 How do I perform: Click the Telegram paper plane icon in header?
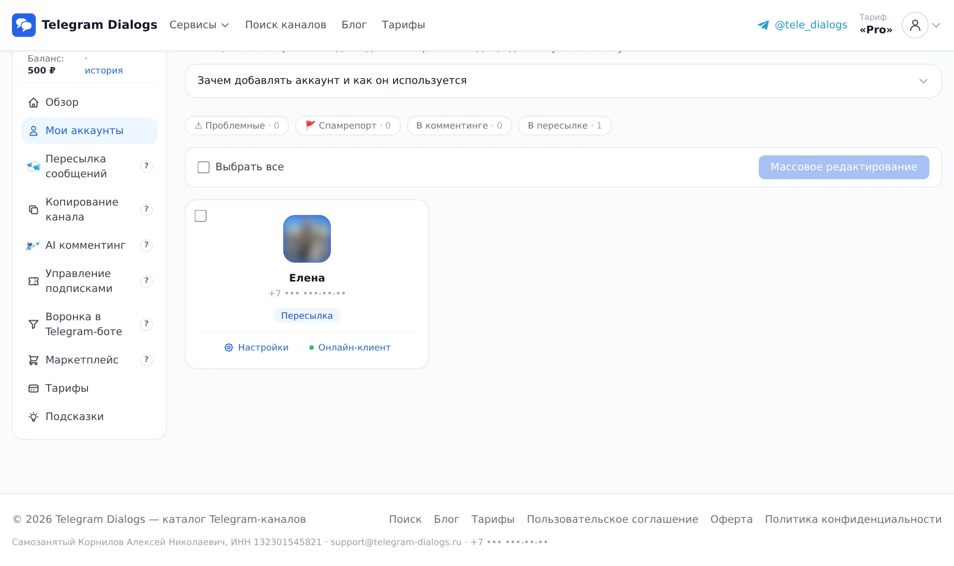pos(763,25)
